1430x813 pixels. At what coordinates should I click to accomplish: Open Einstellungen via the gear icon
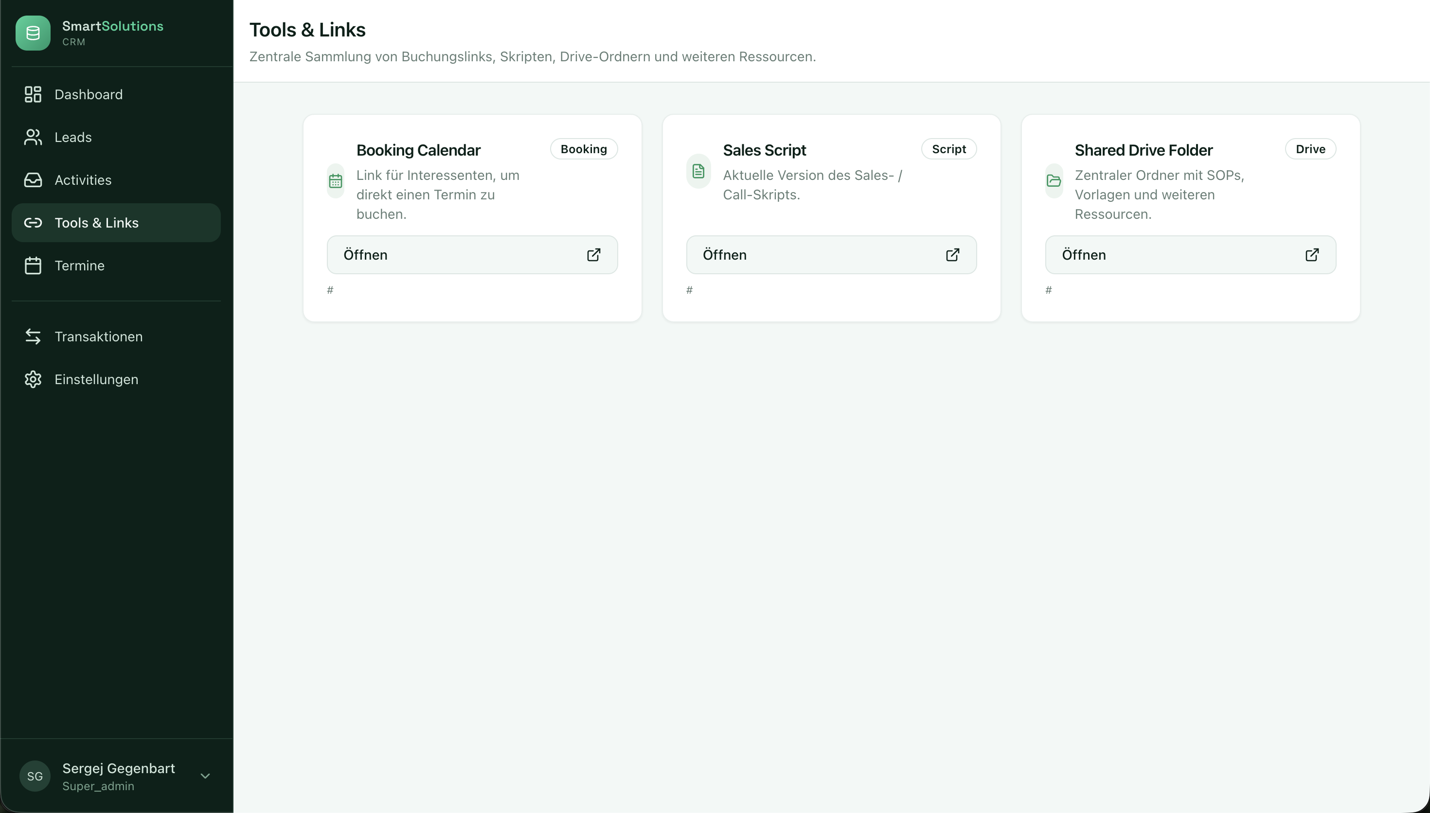tap(33, 379)
